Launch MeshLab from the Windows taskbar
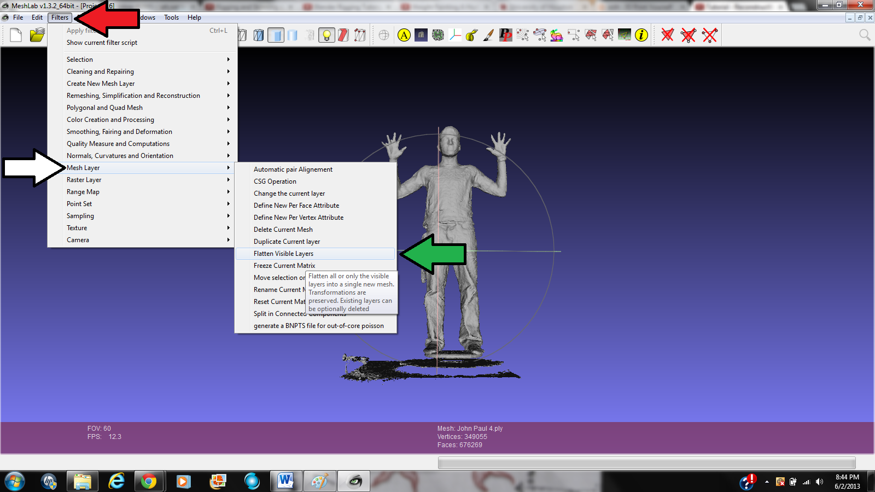This screenshot has height=492, width=875. click(354, 481)
